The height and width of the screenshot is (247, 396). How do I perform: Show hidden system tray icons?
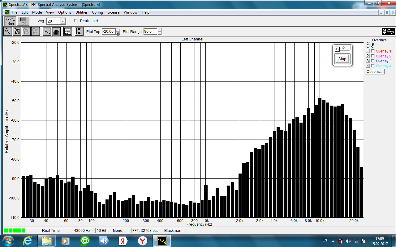pos(333,241)
